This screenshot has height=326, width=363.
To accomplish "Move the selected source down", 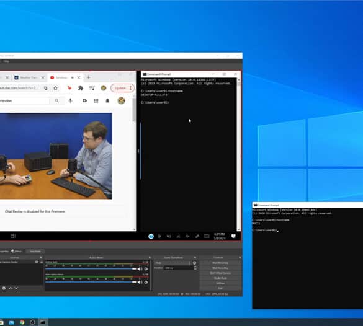I will coord(16,288).
